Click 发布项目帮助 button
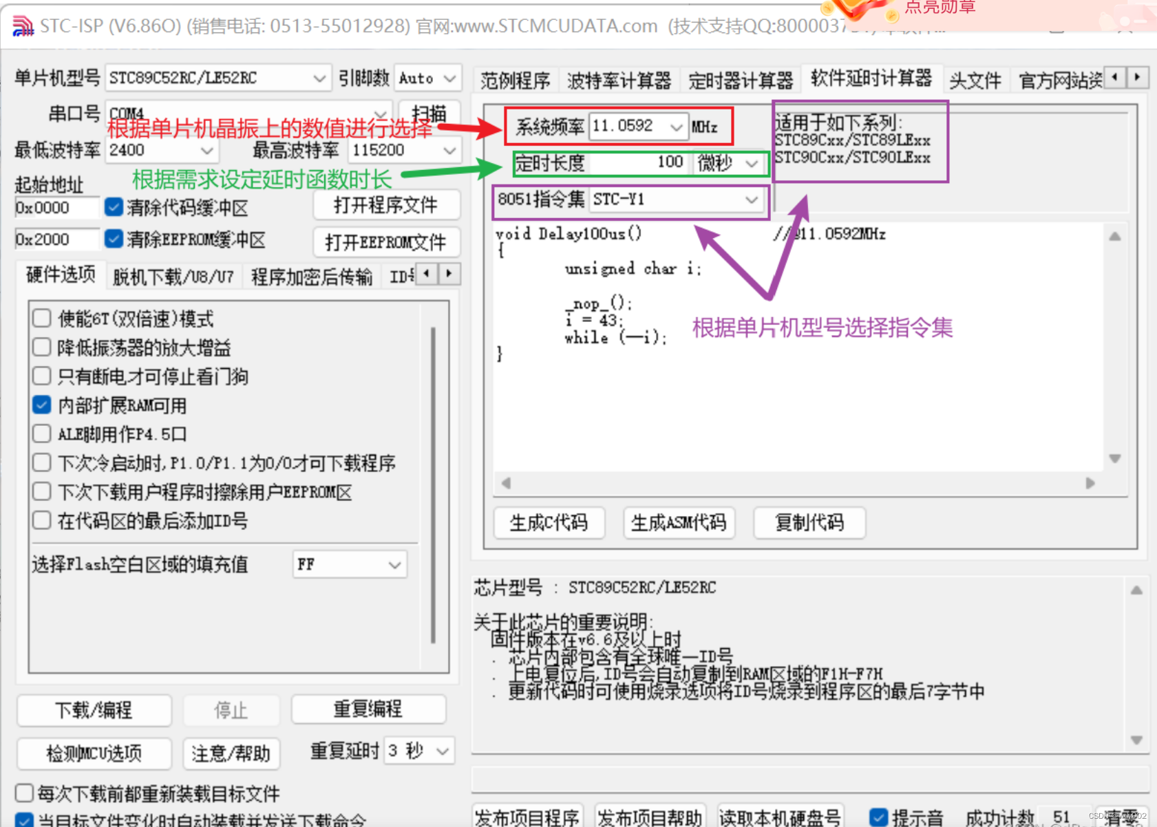The height and width of the screenshot is (827, 1157). (650, 817)
